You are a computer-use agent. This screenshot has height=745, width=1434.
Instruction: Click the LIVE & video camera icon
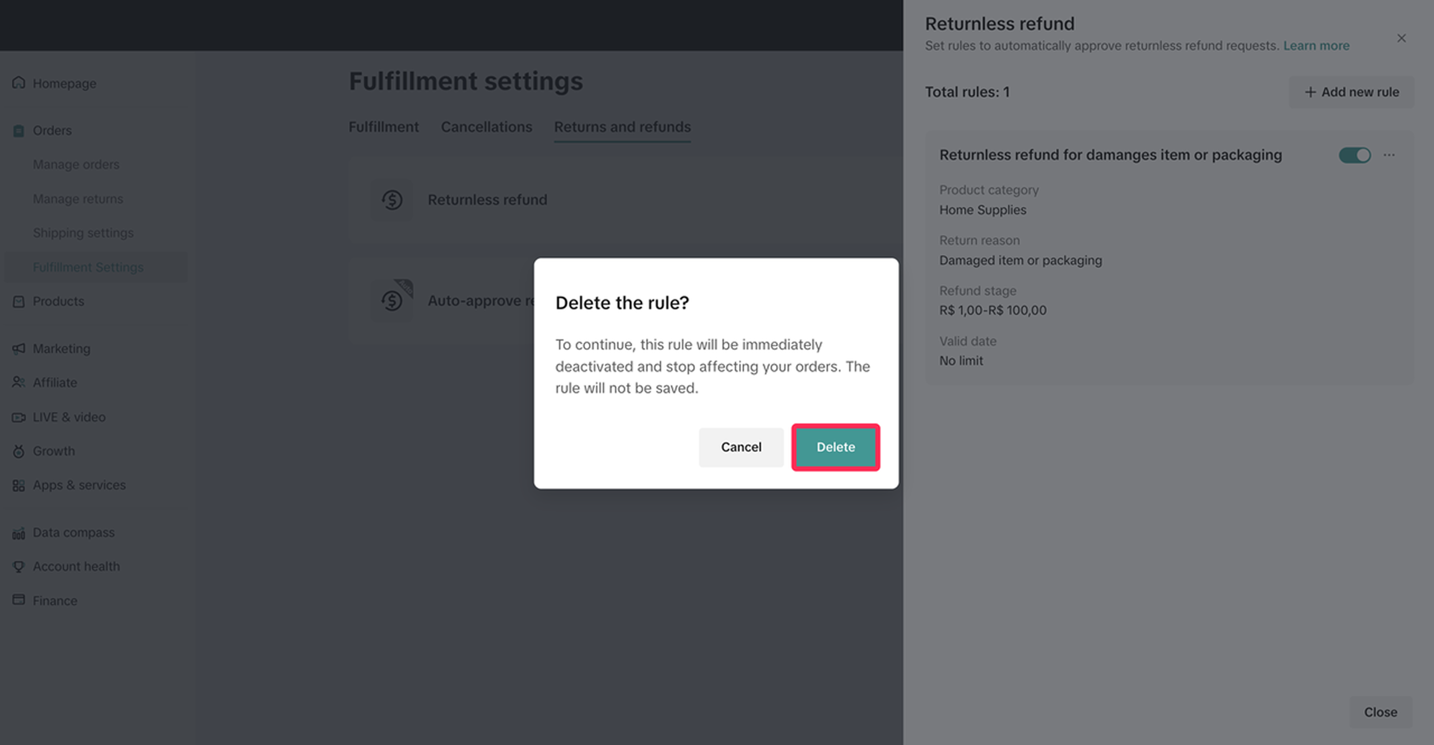pyautogui.click(x=18, y=417)
